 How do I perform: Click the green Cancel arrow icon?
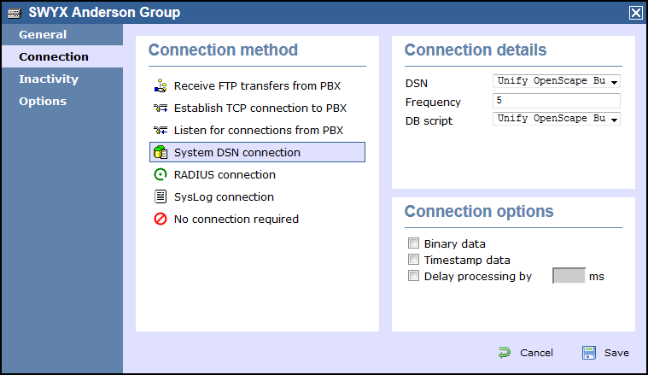coord(505,353)
